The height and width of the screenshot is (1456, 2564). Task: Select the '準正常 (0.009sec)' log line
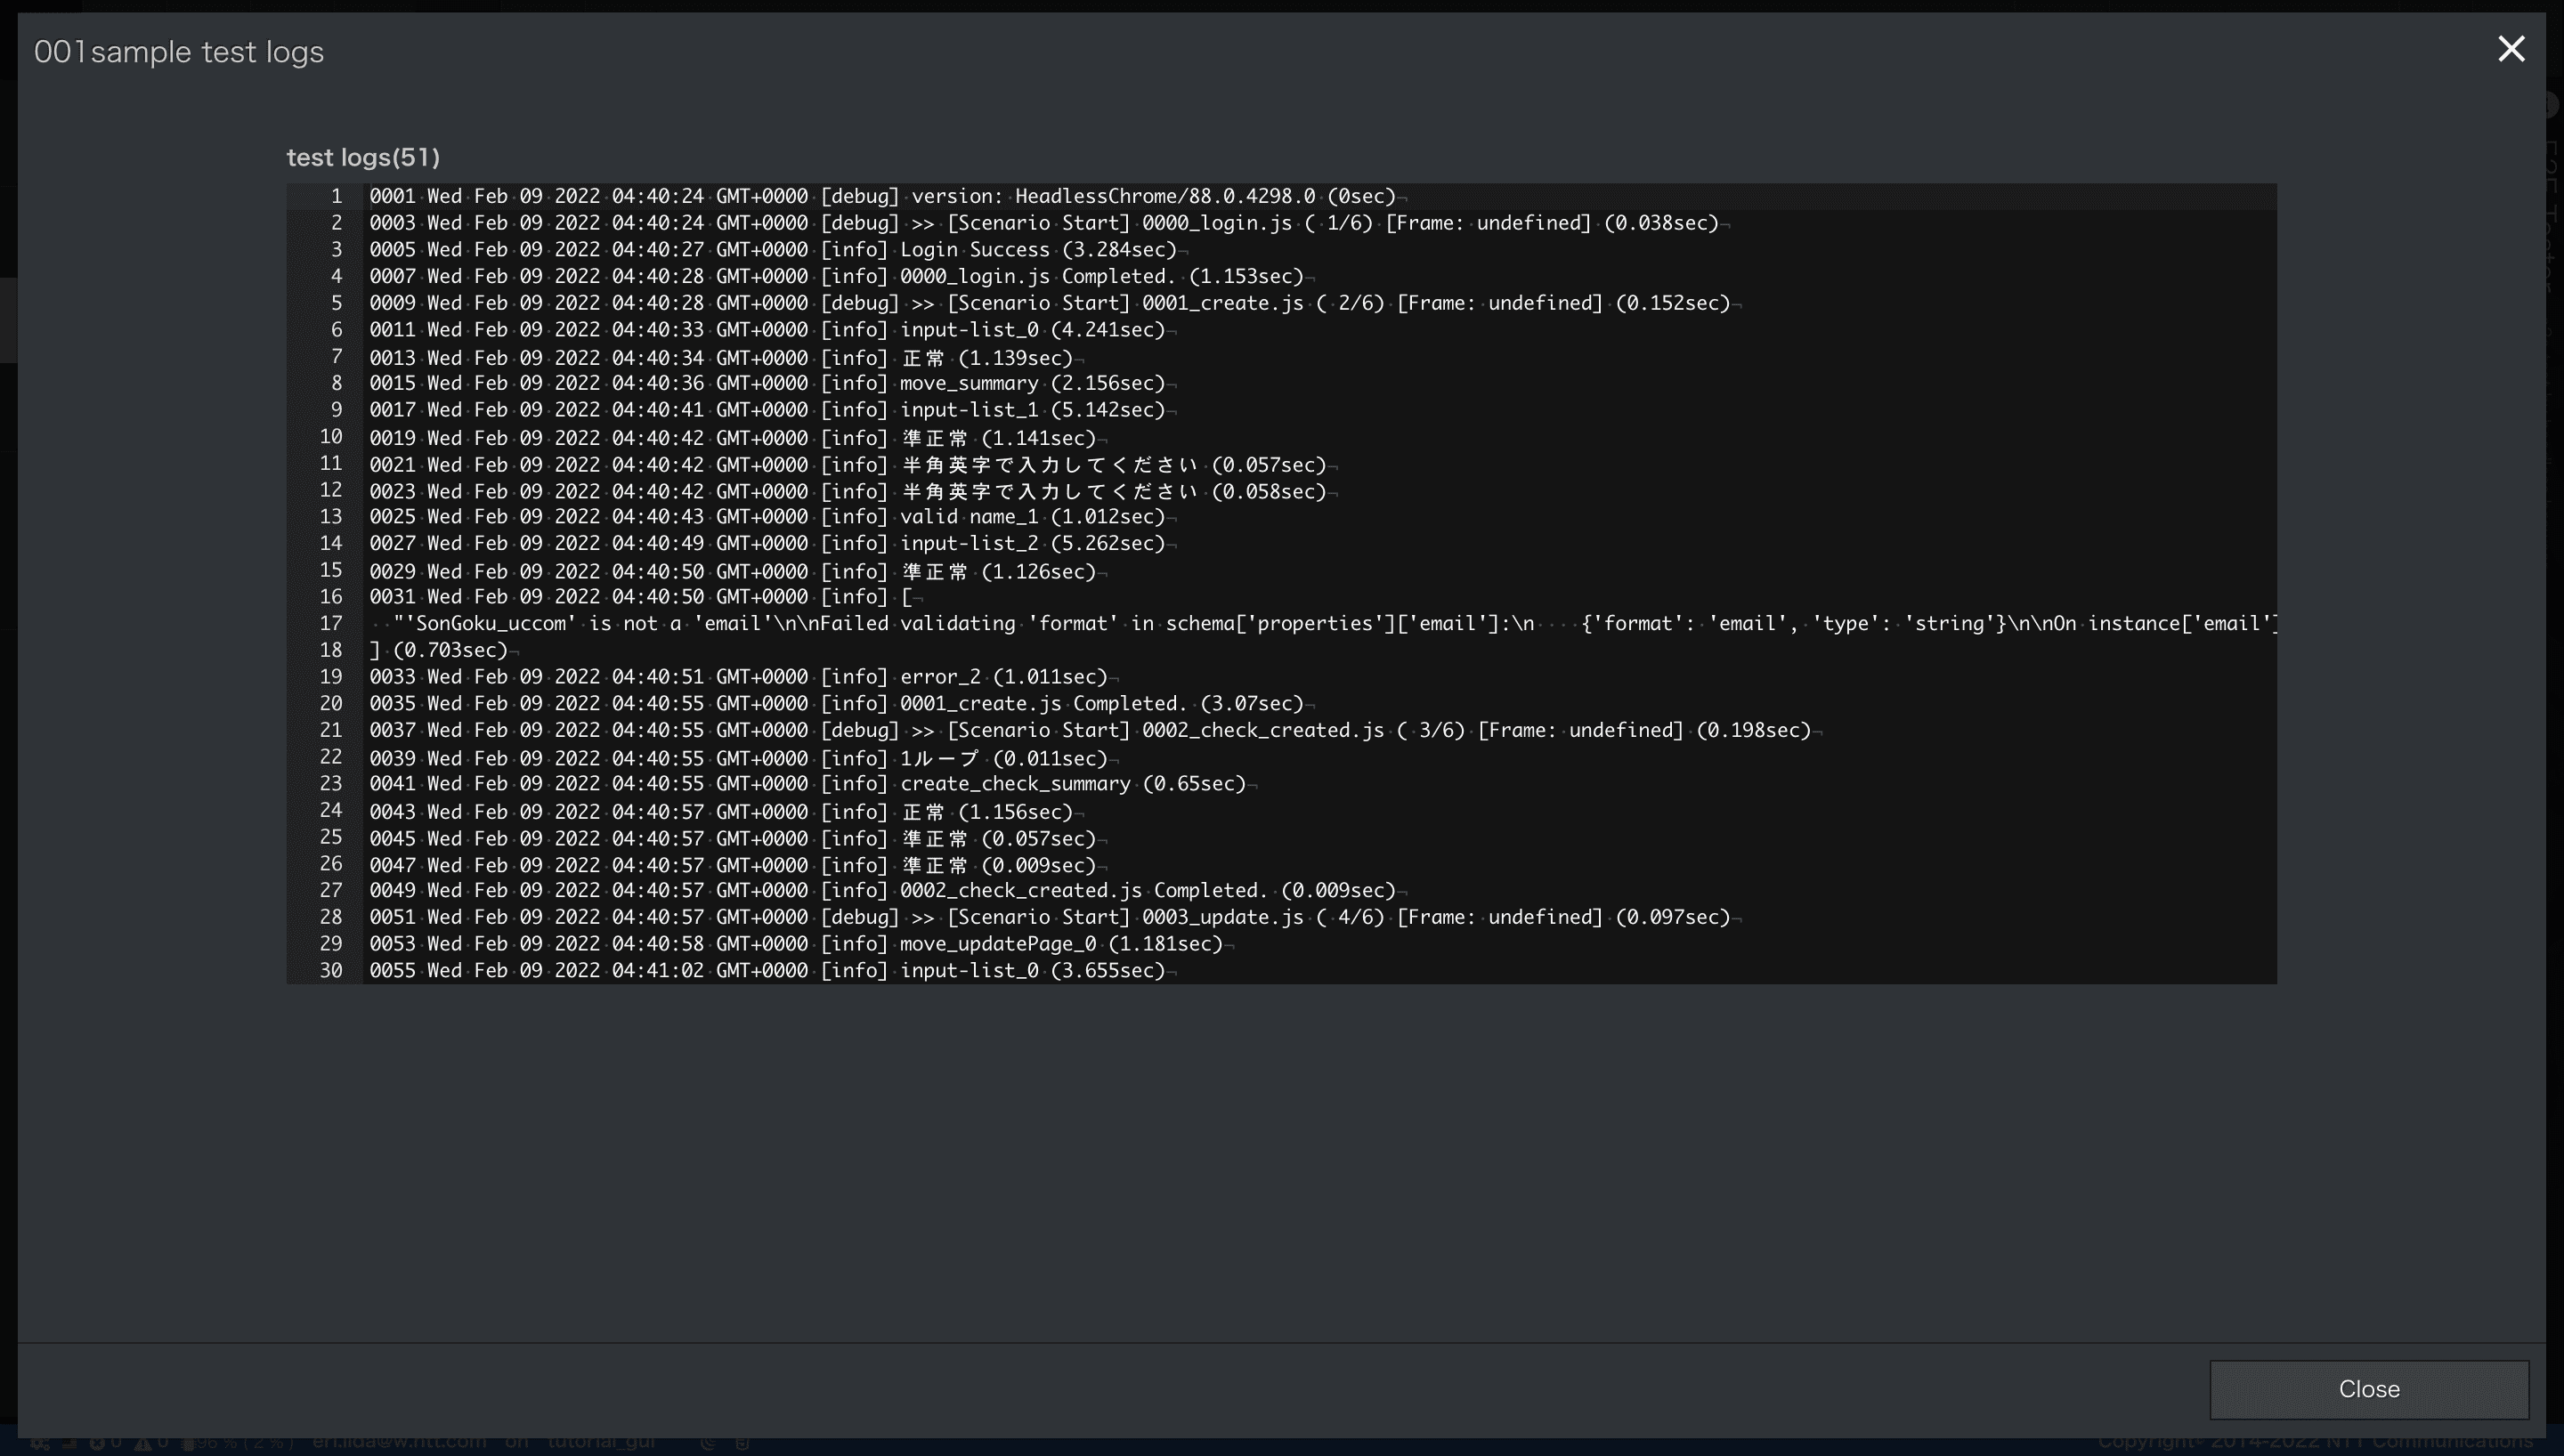pos(738,865)
